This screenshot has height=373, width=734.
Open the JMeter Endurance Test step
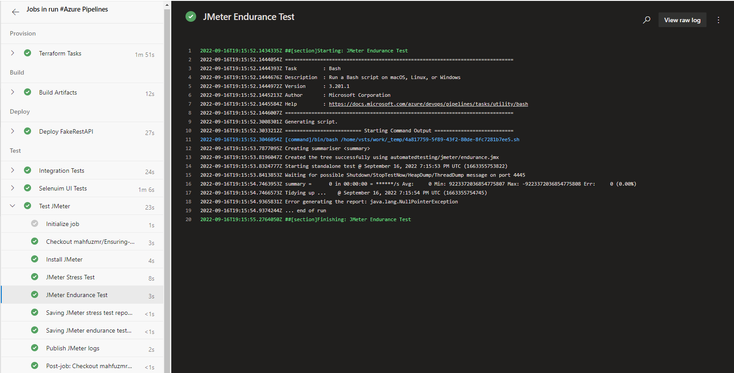coord(83,295)
